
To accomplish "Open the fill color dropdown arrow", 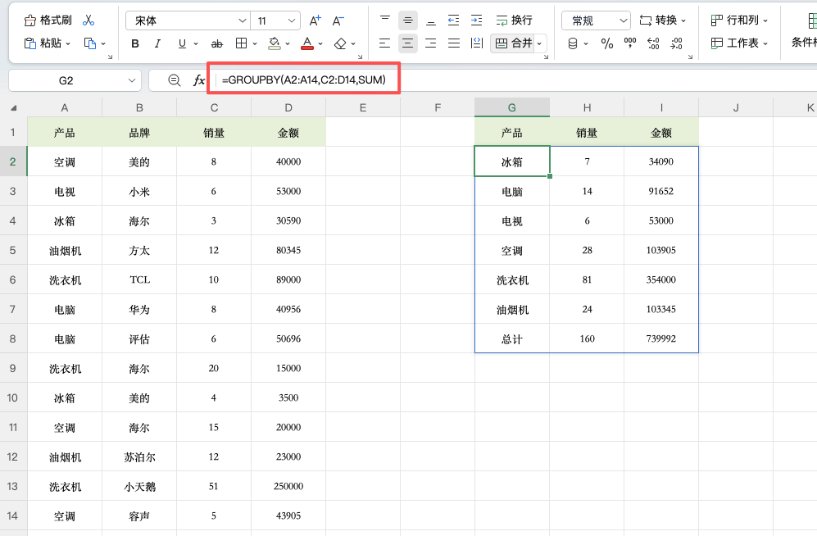I will [288, 43].
